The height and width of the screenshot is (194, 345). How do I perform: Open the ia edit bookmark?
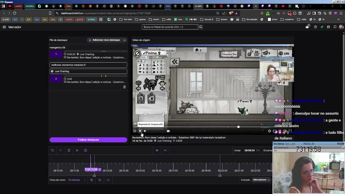point(5,19)
